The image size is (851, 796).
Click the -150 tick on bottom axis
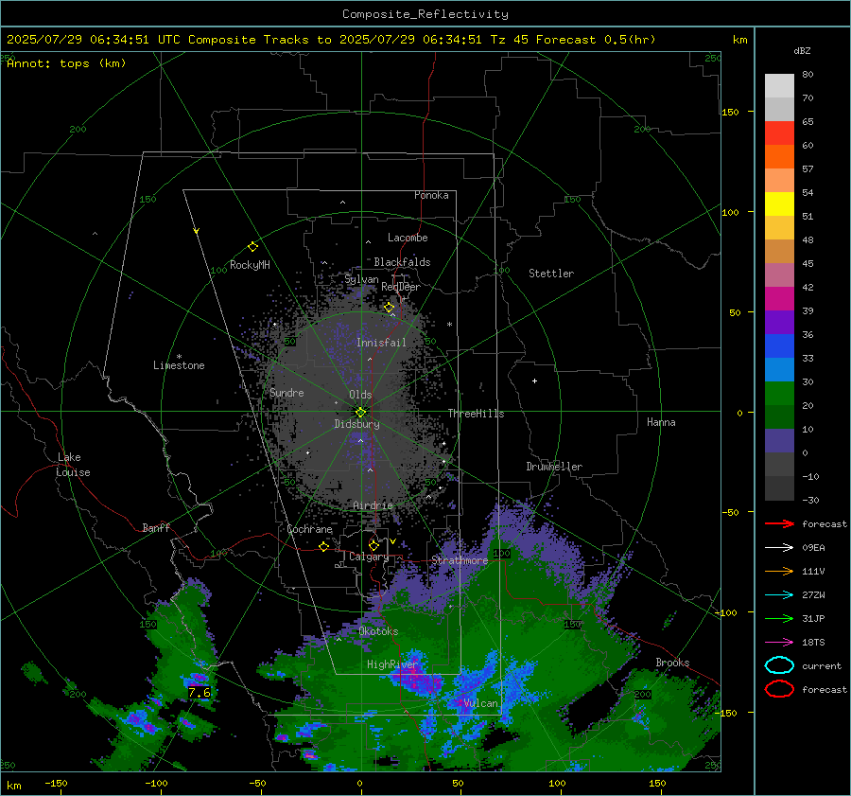(x=56, y=784)
